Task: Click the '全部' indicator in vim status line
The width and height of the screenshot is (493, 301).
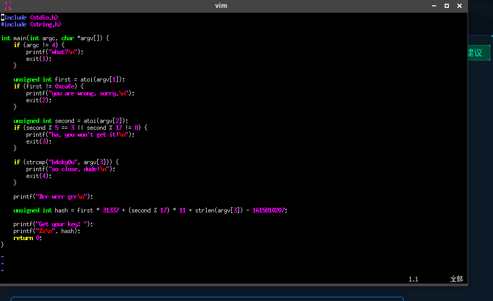Action: (456, 279)
